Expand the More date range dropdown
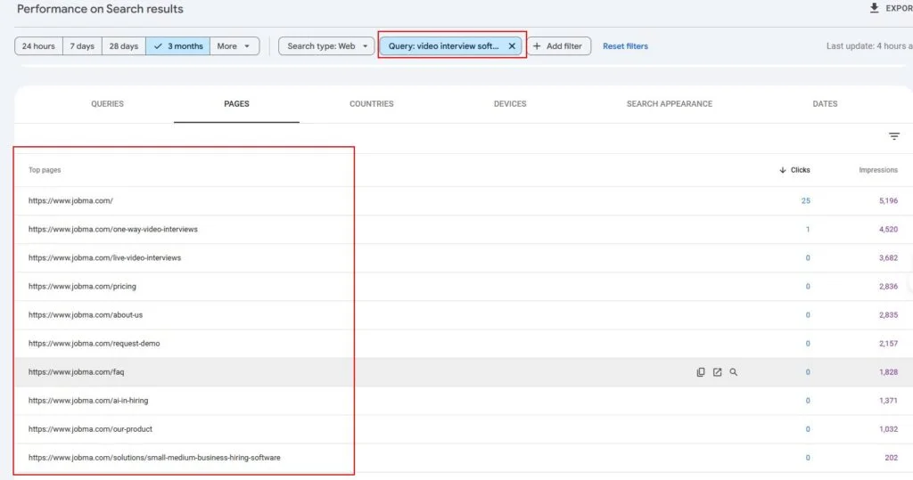Viewport: 913px width, 480px height. pyautogui.click(x=234, y=46)
